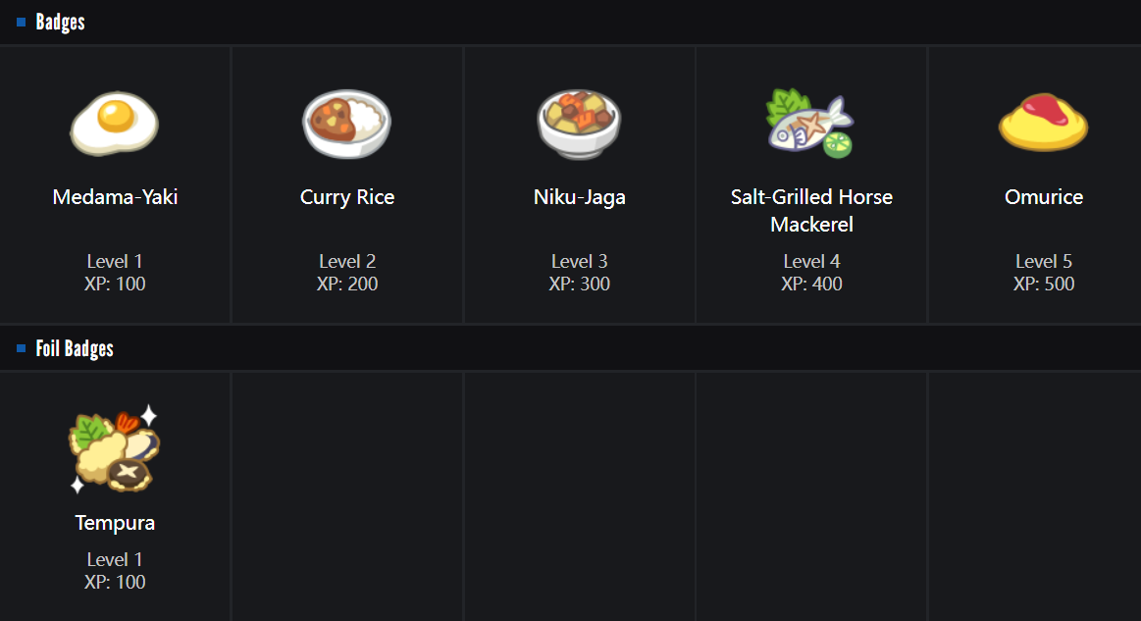Select the Curry Rice badge icon
Viewport: 1141px width, 621px height.
346,123
